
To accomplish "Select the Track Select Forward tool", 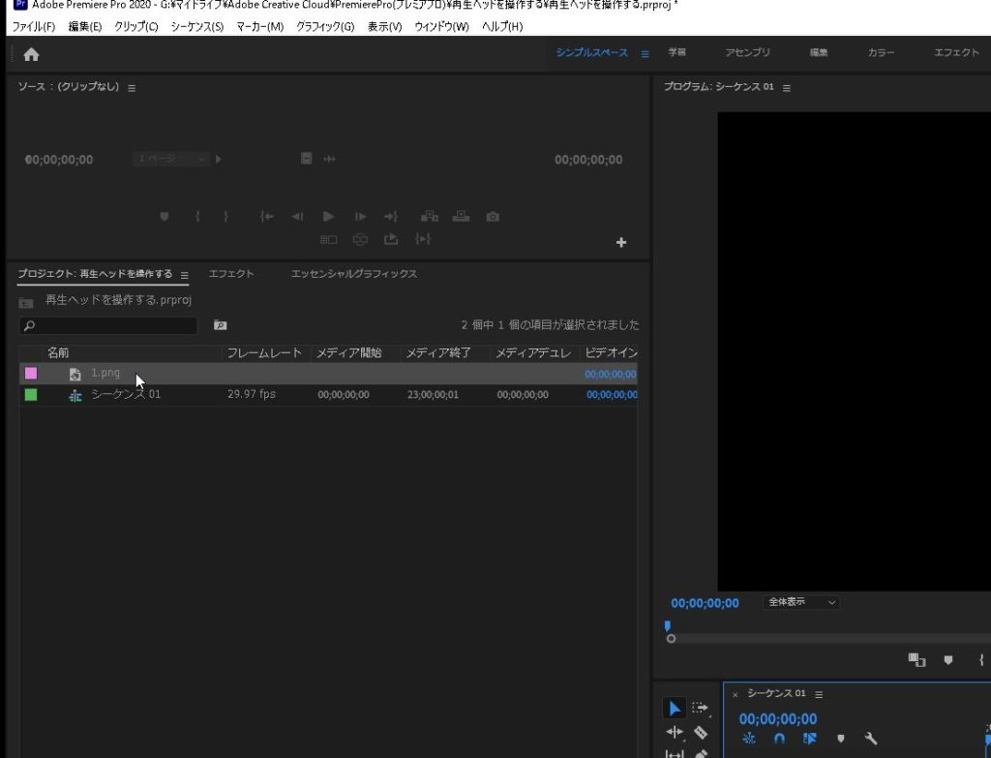I will click(x=701, y=709).
